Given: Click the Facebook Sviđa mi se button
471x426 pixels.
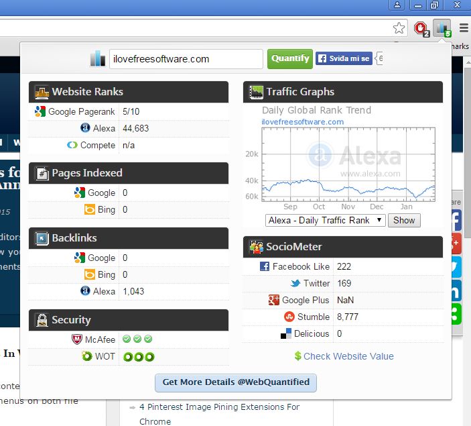Looking at the screenshot, I should tap(344, 58).
